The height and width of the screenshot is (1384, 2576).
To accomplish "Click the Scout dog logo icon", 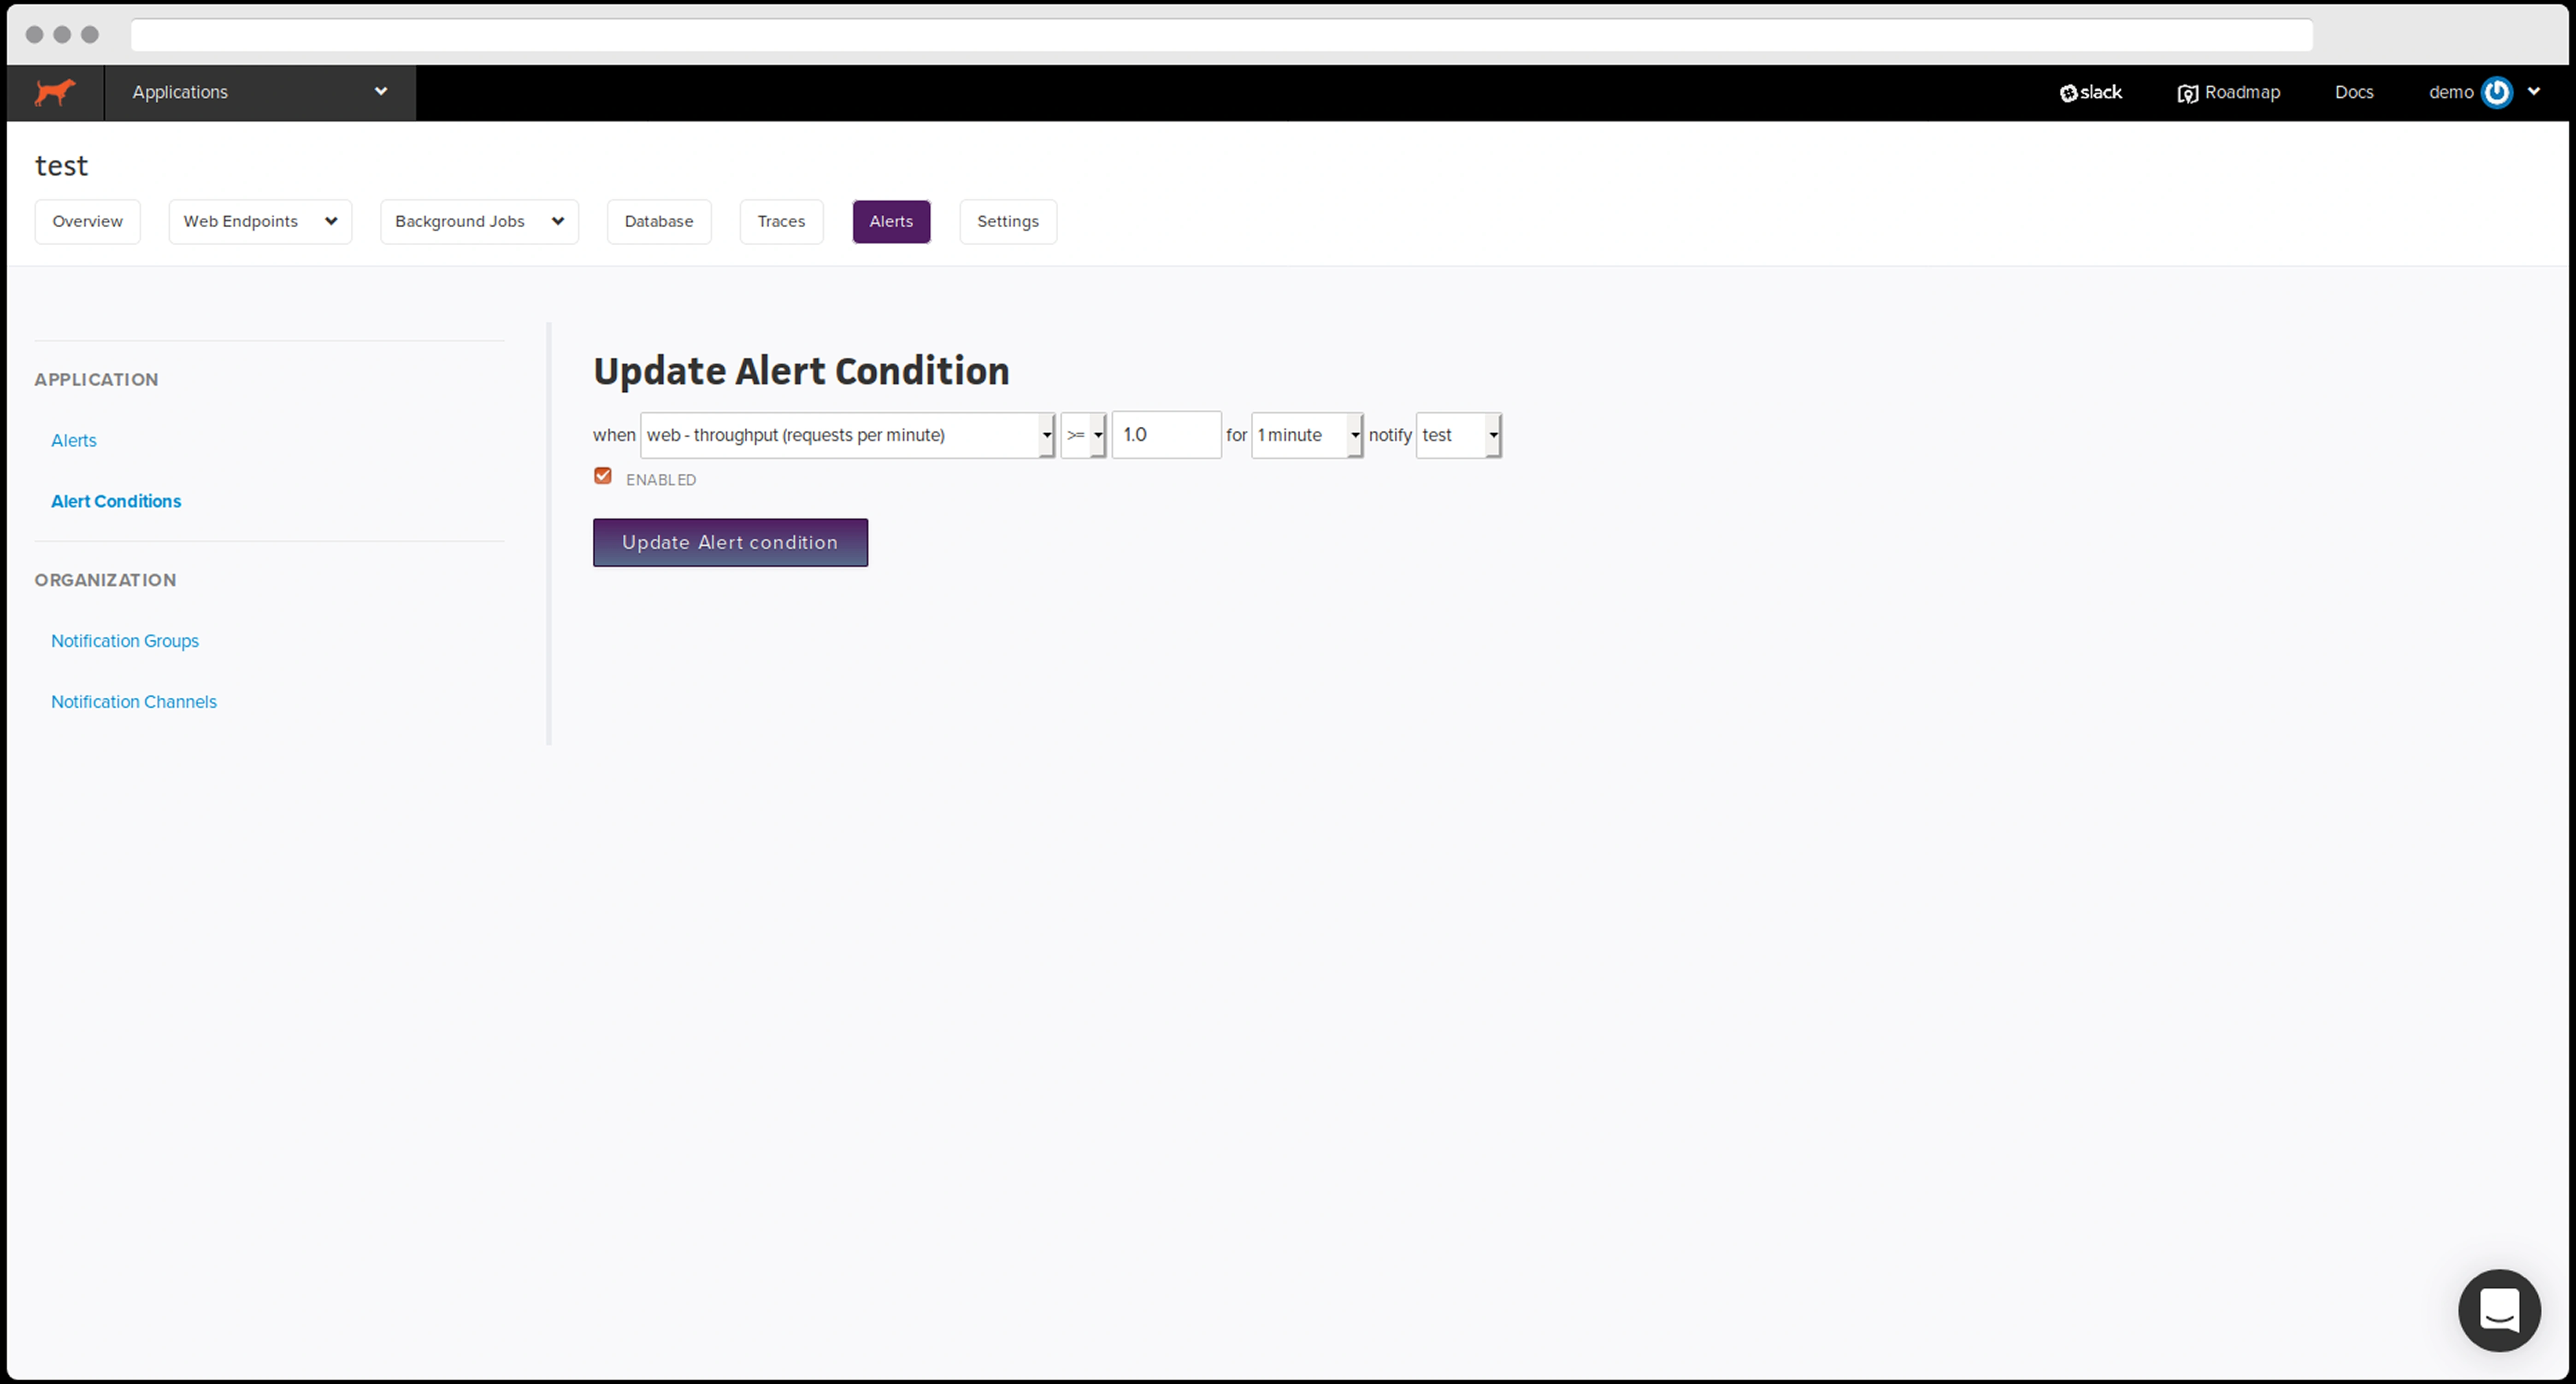I will [54, 92].
